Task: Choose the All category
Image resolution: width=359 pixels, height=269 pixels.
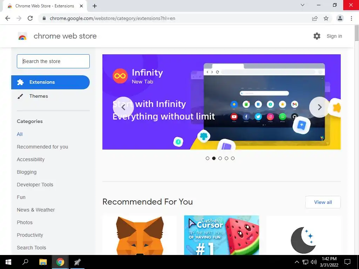Action: [20, 134]
